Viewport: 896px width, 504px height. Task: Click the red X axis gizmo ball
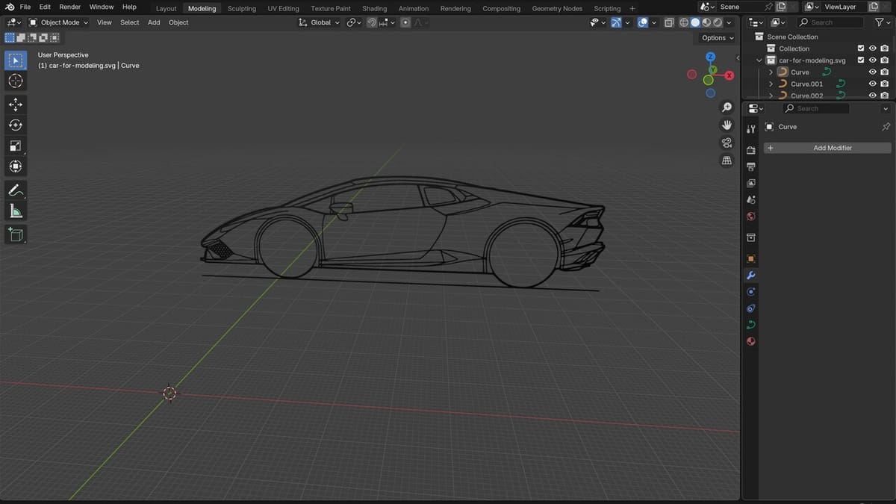729,75
